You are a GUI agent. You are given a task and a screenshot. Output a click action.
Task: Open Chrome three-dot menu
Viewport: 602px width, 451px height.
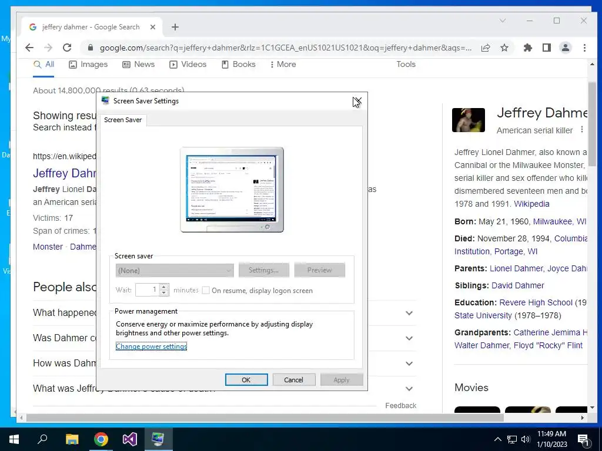pyautogui.click(x=584, y=48)
